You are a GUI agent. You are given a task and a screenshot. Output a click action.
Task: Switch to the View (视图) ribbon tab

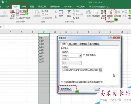[x=32, y=7]
